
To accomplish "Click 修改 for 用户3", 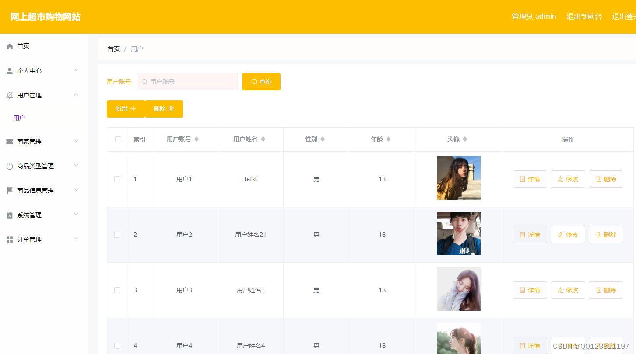I will pyautogui.click(x=568, y=290).
